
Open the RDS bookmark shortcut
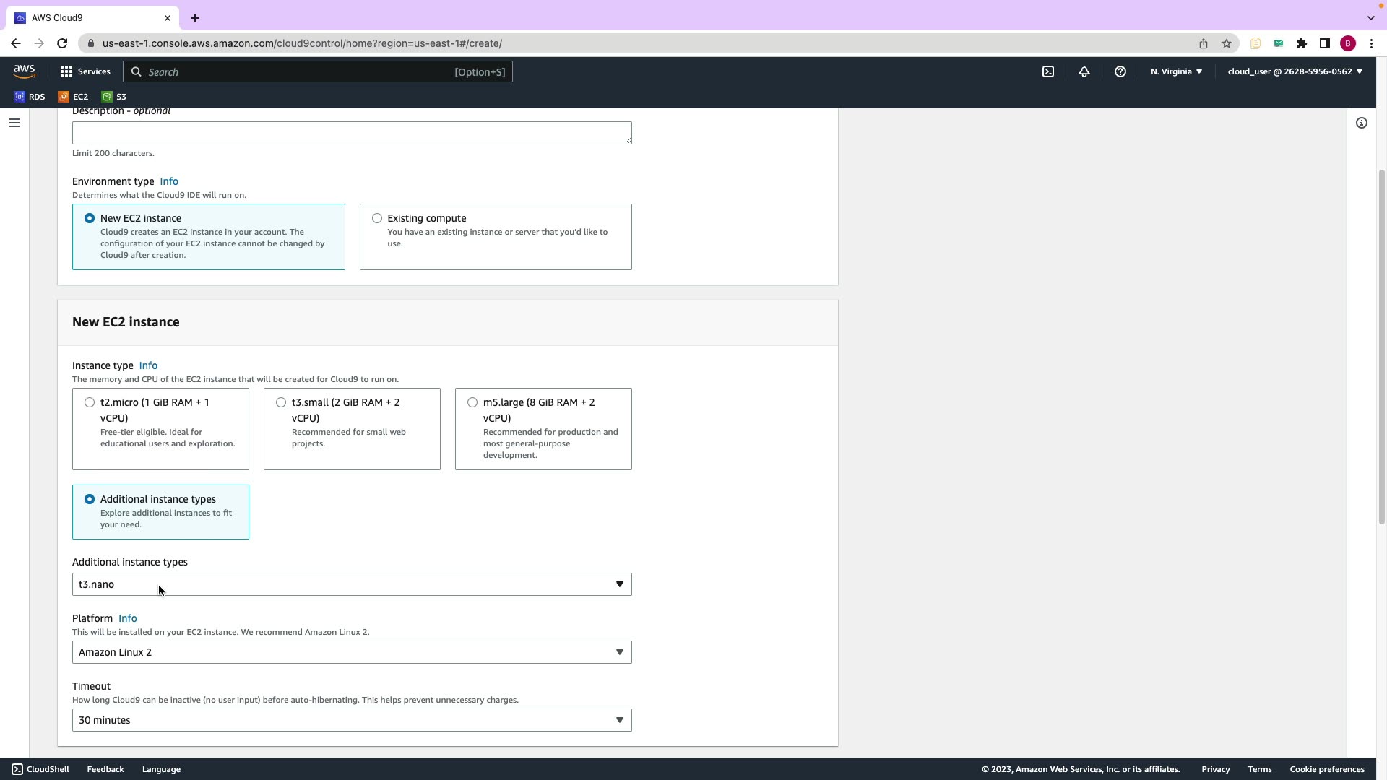tap(30, 97)
